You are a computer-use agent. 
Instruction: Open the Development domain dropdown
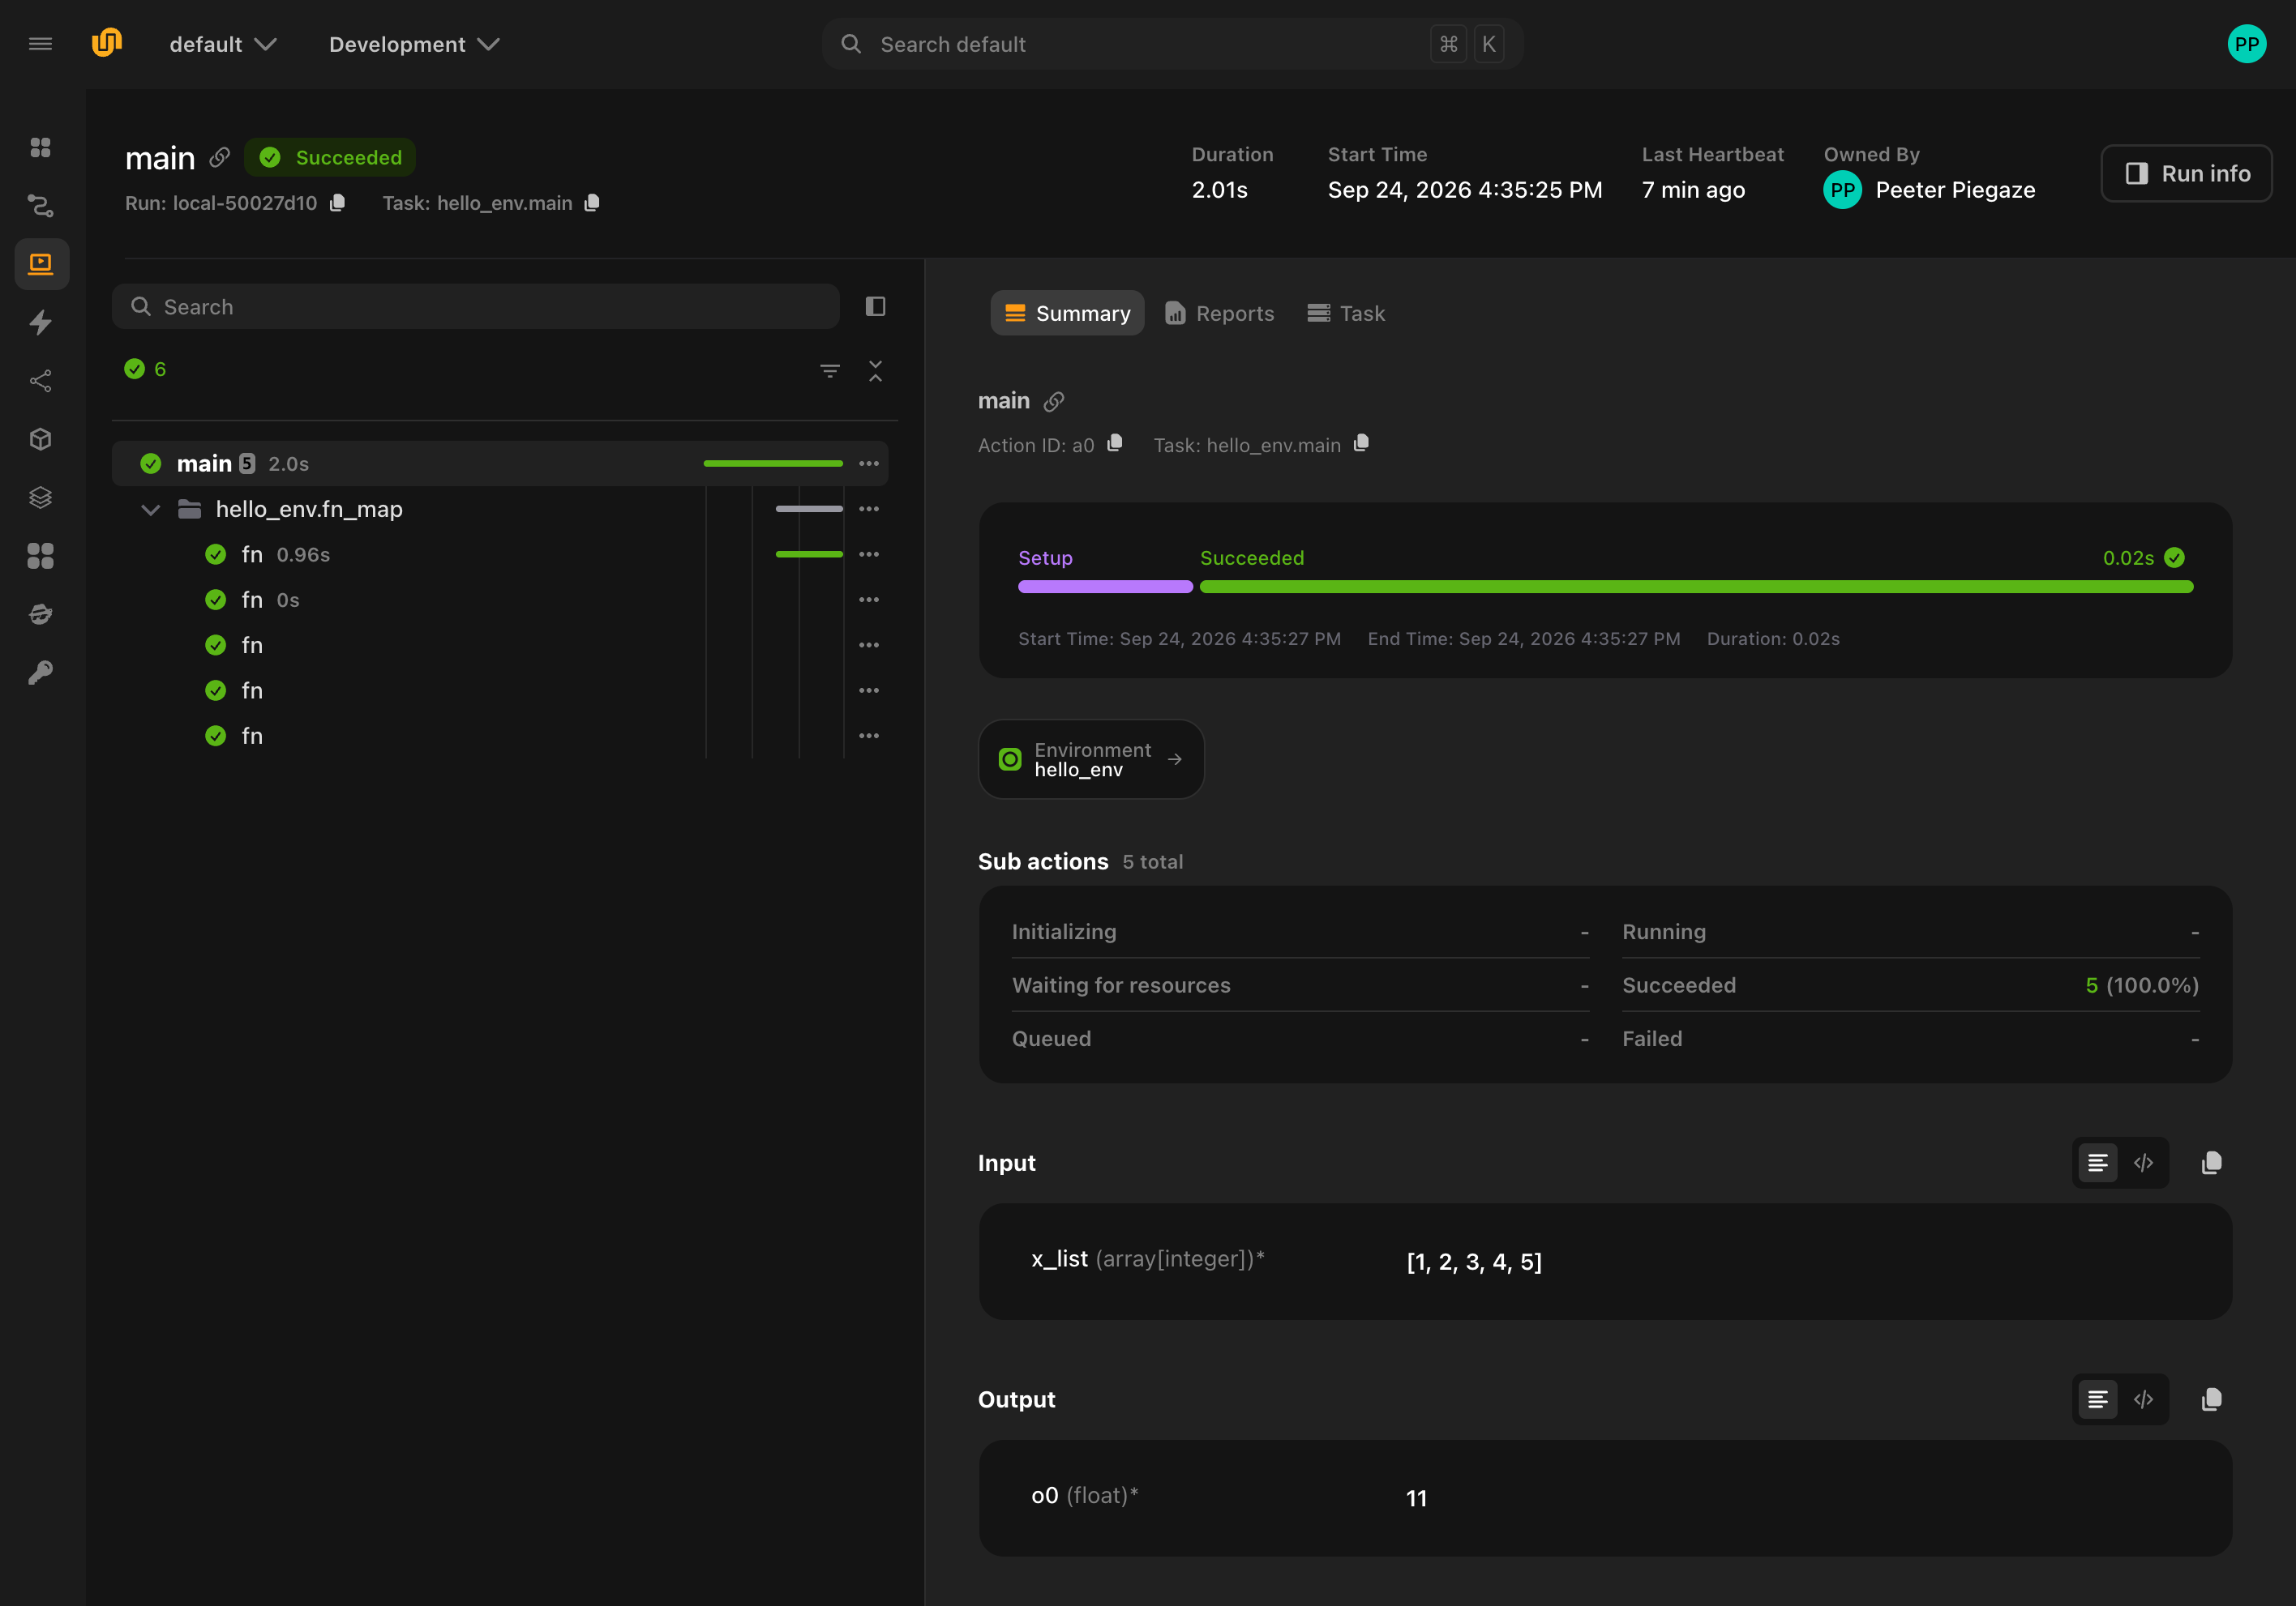click(414, 44)
